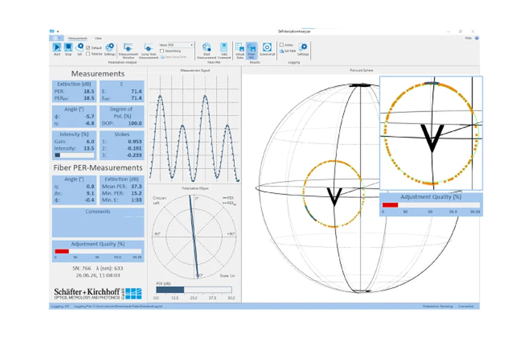Open the Value PER dropdown

coord(181,45)
